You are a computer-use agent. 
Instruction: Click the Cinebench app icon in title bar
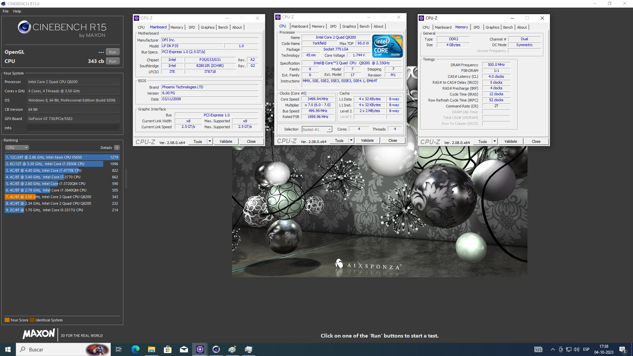(4, 4)
